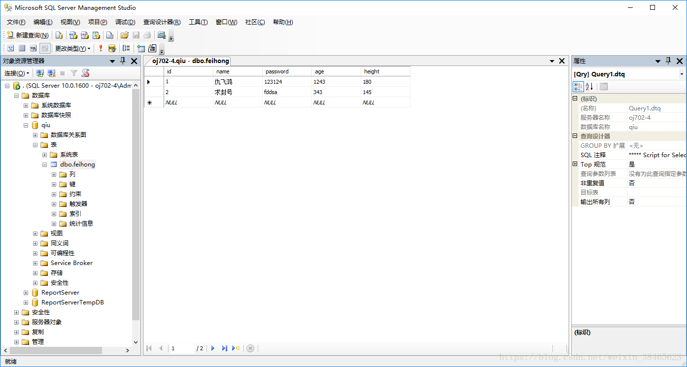The image size is (687, 367).
Task: Pin the 对象资源管理器 panel
Action: pos(123,61)
